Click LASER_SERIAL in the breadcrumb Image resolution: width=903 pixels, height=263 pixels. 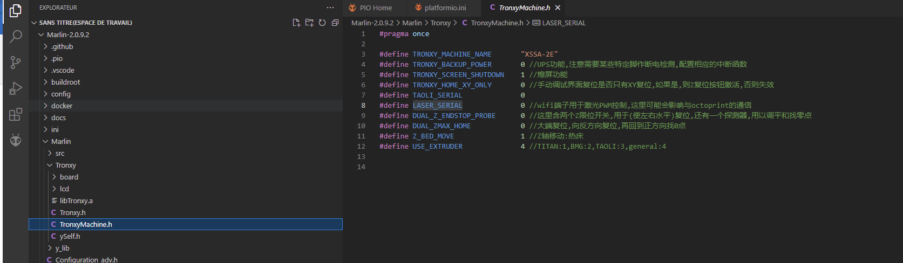pyautogui.click(x=563, y=23)
